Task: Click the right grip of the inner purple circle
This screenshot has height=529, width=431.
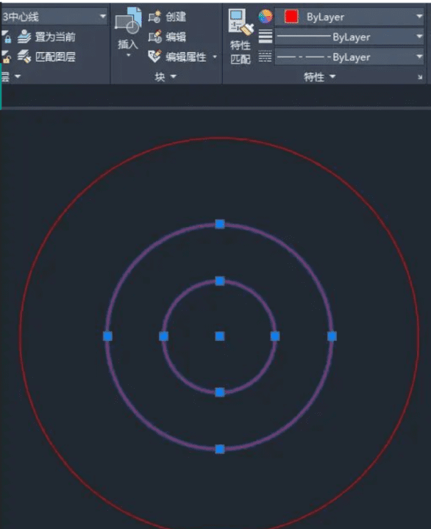Action: pos(275,336)
